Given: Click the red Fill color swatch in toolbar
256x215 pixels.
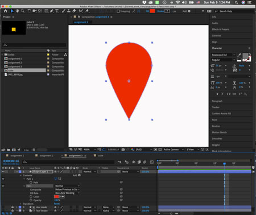Looking at the screenshot, I should 152,11.
